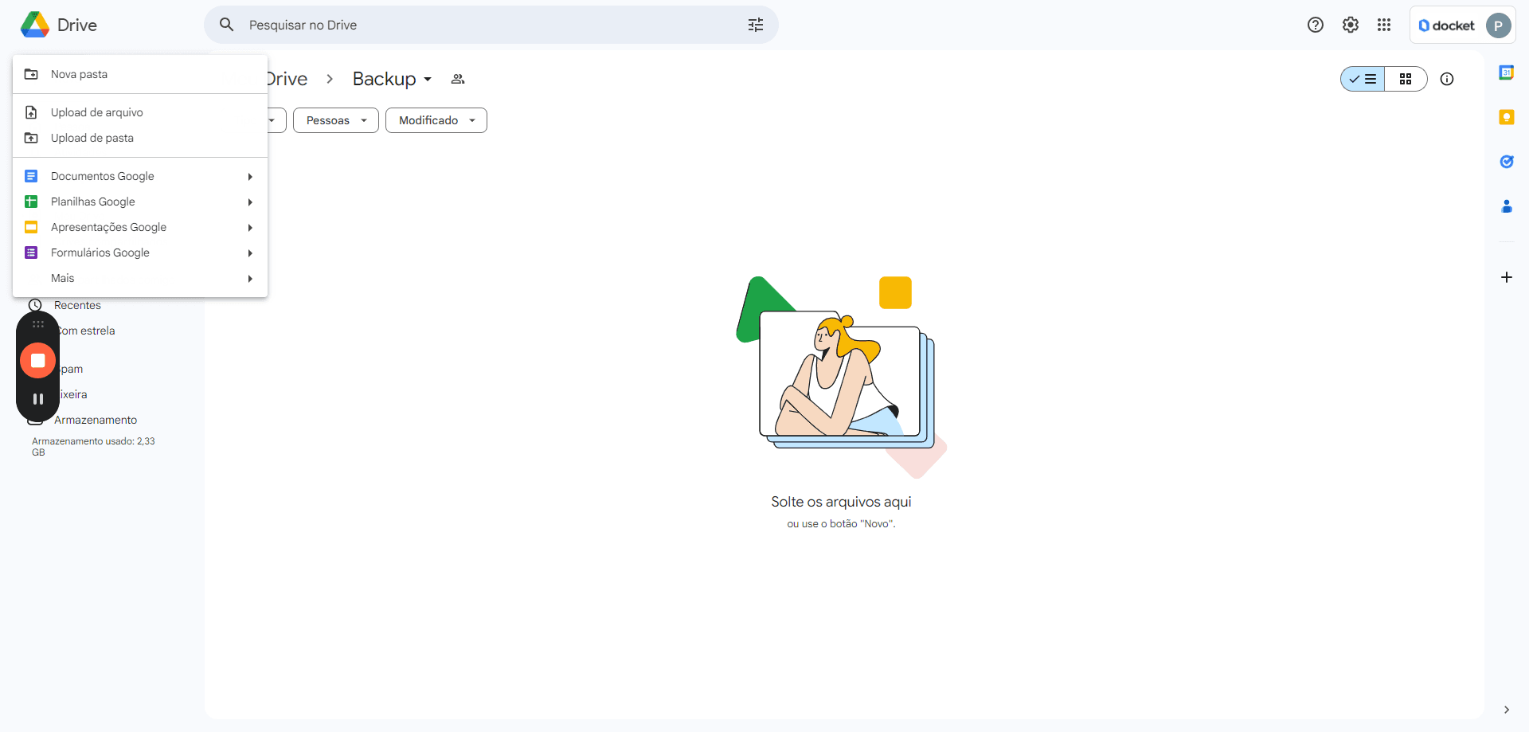Open the profile account avatar
This screenshot has width=1529, height=732.
[x=1498, y=25]
